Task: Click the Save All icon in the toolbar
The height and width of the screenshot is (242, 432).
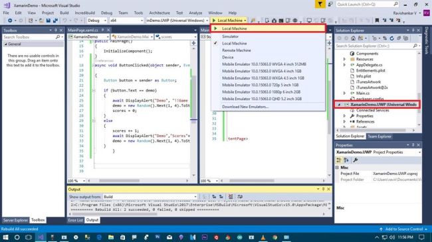Action: [55, 21]
